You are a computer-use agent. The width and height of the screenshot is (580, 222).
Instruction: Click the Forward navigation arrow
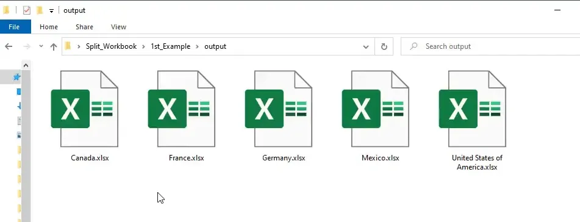27,46
